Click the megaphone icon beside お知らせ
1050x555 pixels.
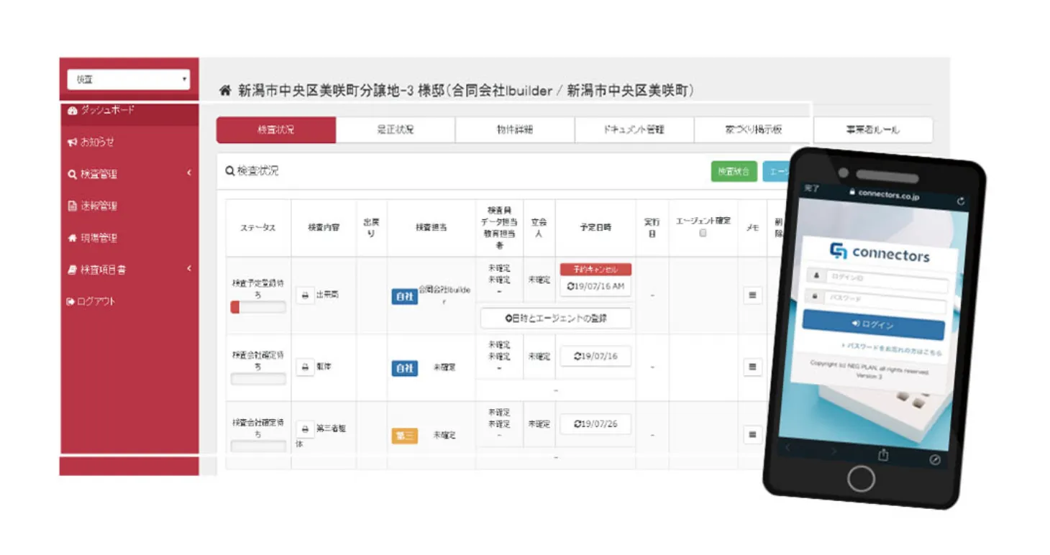point(71,142)
